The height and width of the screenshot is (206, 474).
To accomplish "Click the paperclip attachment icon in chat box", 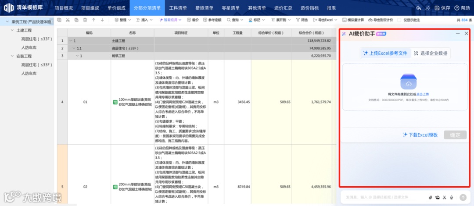I will pyautogui.click(x=431, y=198).
